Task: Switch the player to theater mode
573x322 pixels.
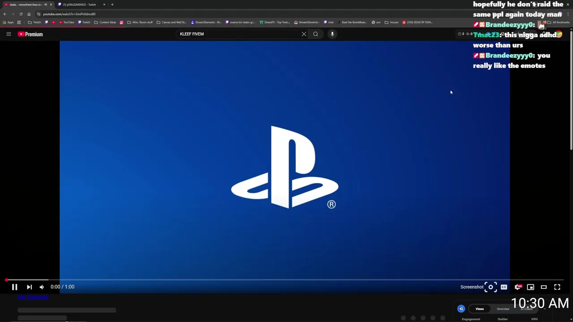Action: tap(544, 287)
